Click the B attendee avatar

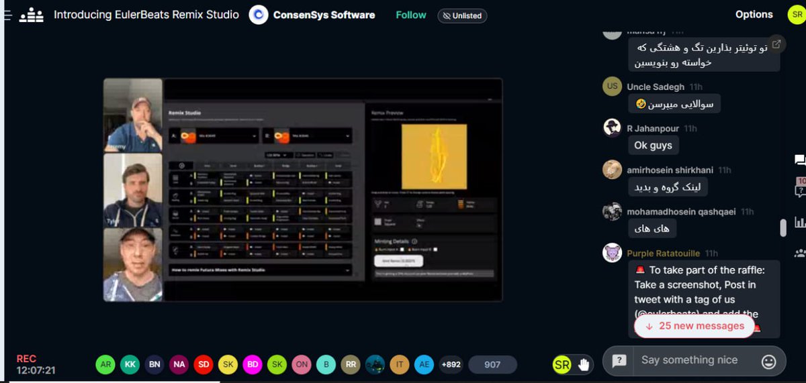point(326,364)
